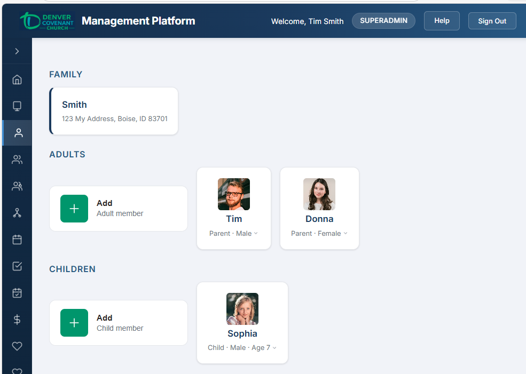Expand the sidebar with the arrow chevron
526x374 pixels.
17,51
